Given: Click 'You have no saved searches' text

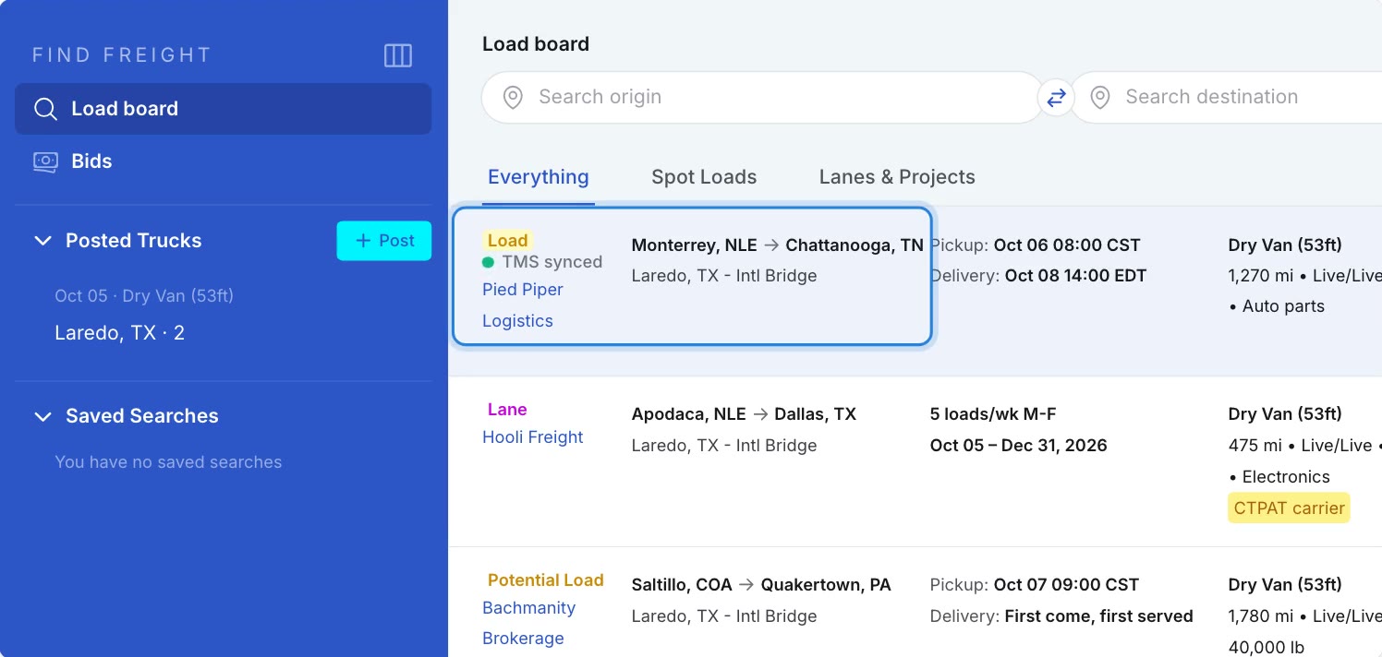Looking at the screenshot, I should [168, 462].
